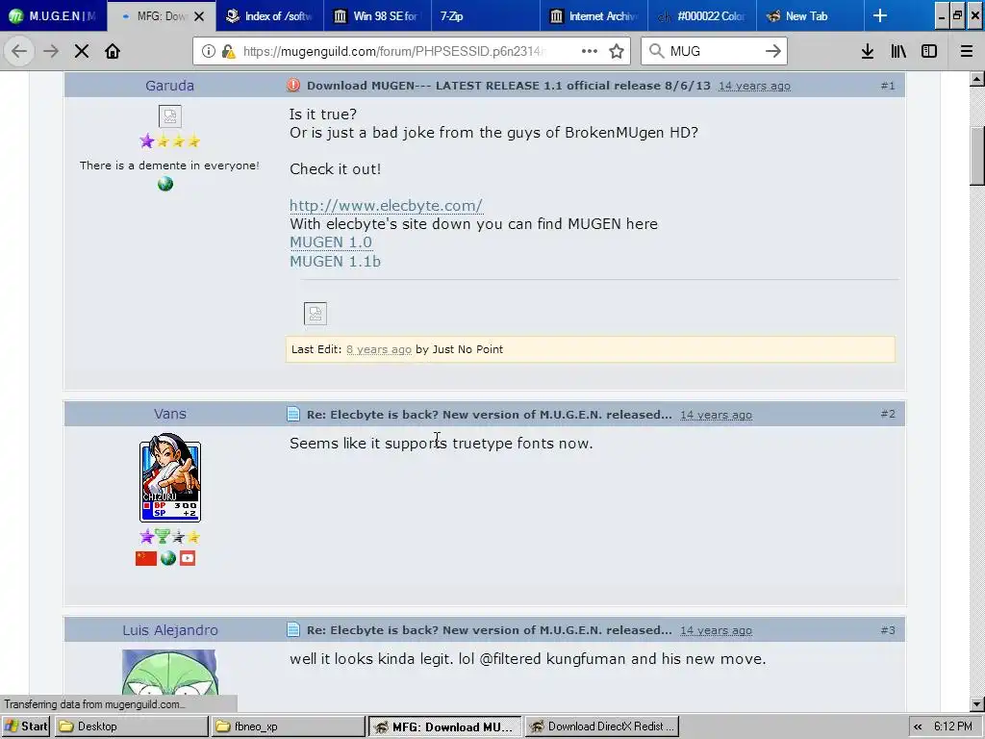Click the China flag icon under Vans
The image size is (985, 739).
[x=146, y=558]
